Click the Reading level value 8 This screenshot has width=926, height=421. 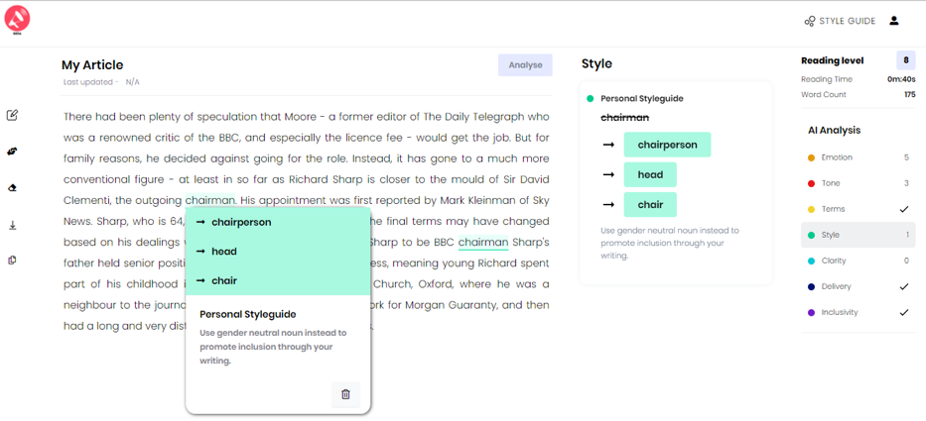point(905,60)
